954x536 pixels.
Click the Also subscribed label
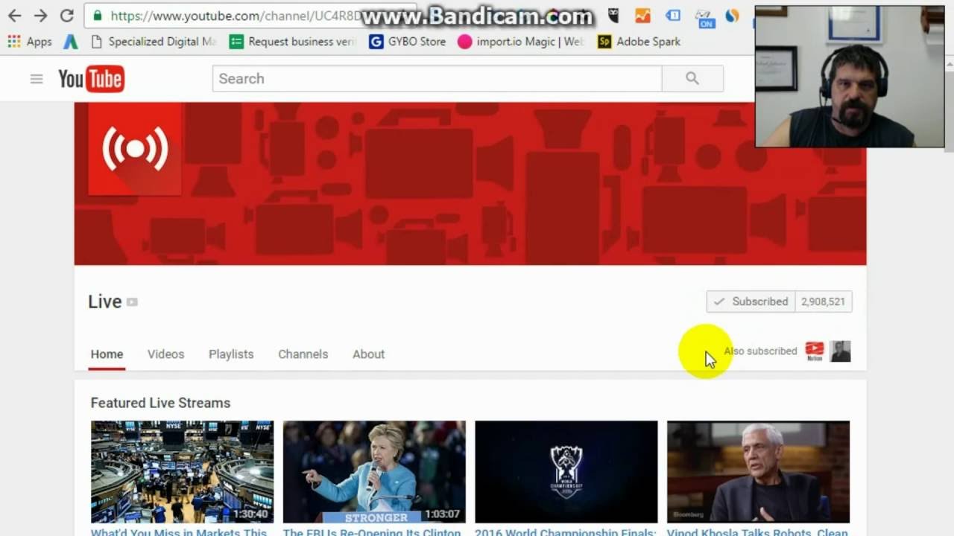pyautogui.click(x=760, y=351)
